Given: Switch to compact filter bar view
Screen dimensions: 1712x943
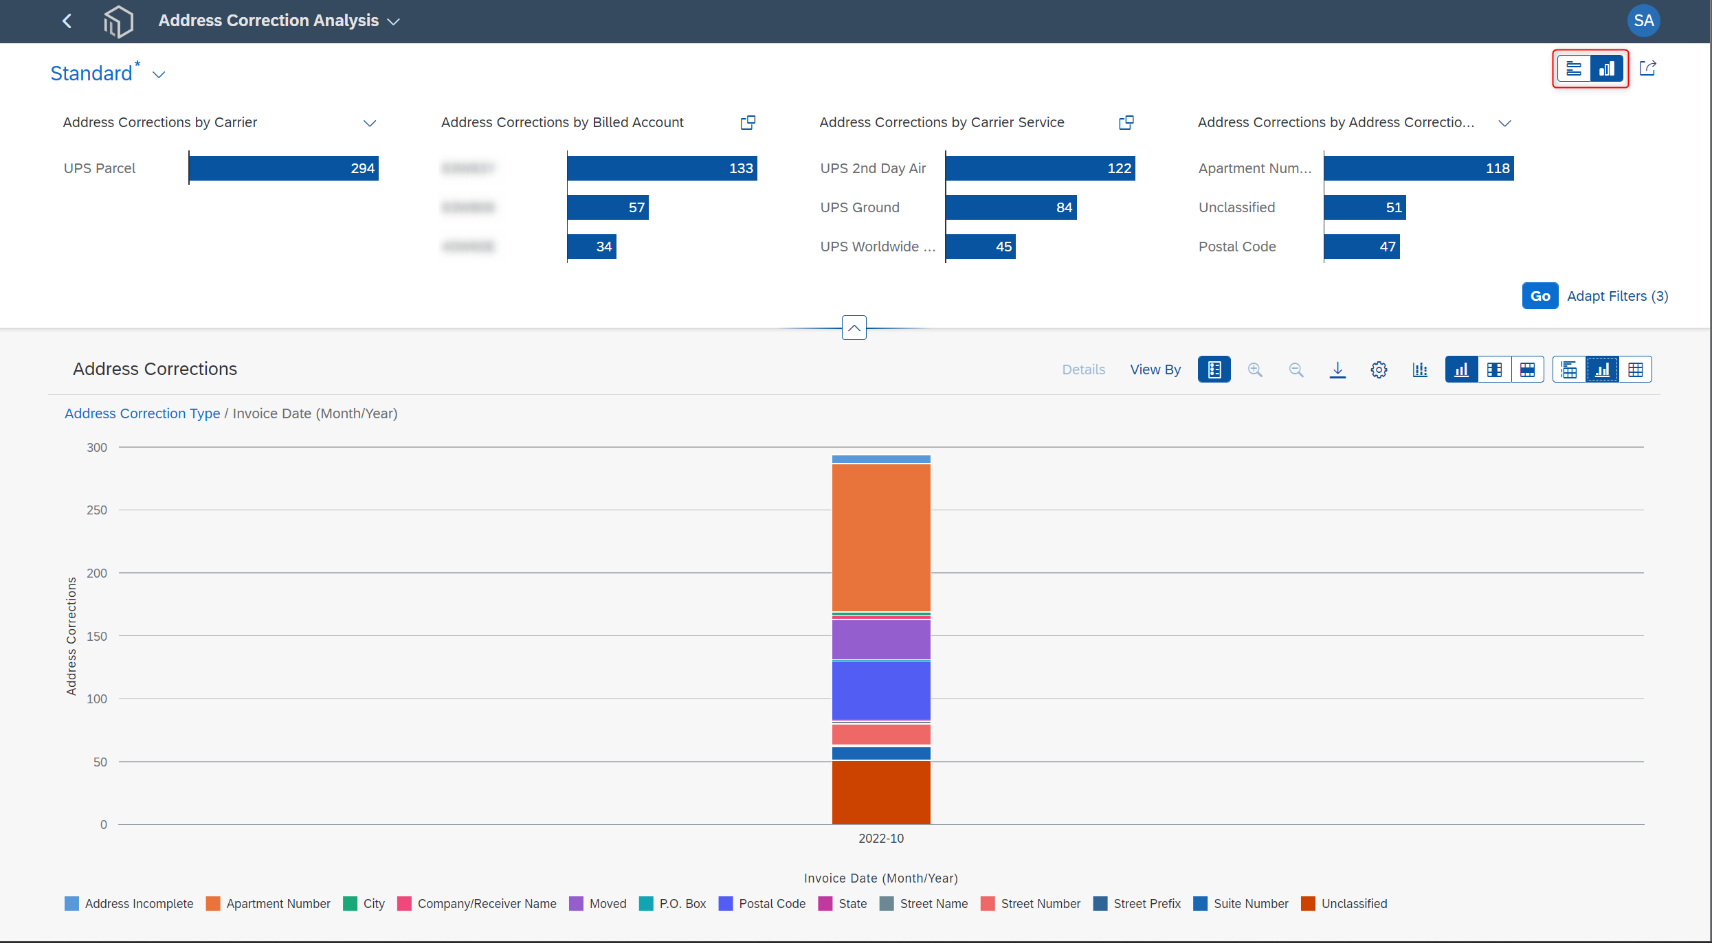Looking at the screenshot, I should [x=1574, y=69].
